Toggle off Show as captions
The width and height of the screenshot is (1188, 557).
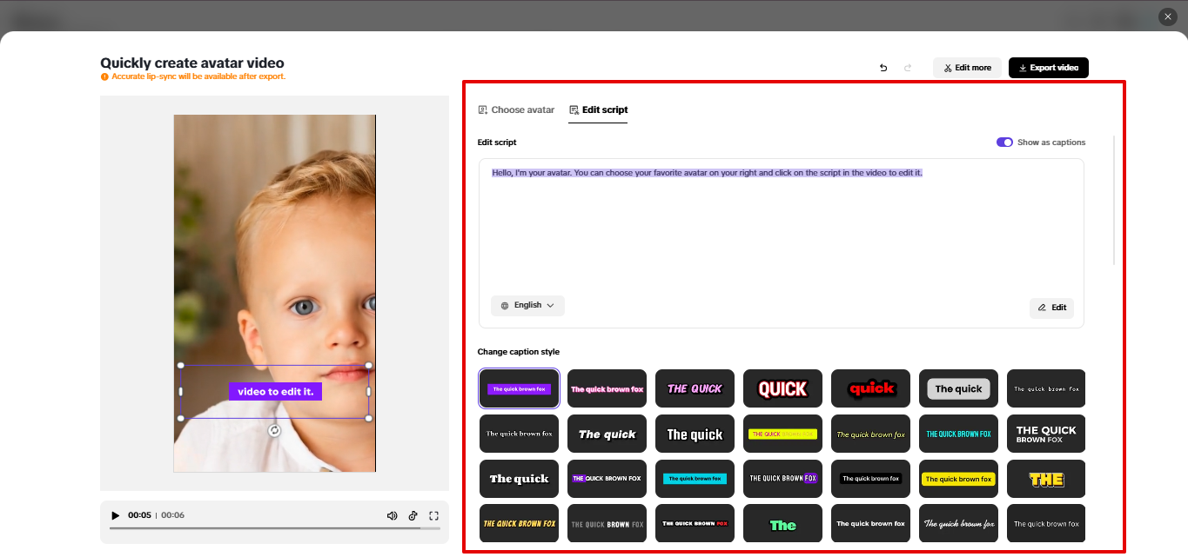(1004, 142)
